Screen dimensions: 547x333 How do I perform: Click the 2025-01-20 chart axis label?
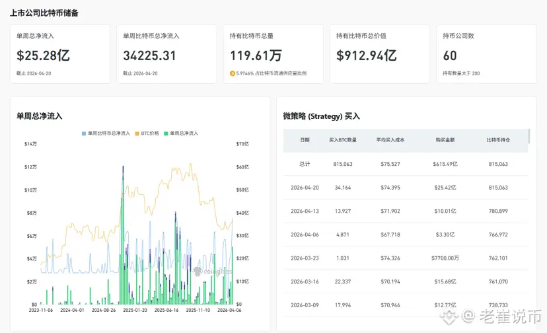[x=135, y=310]
